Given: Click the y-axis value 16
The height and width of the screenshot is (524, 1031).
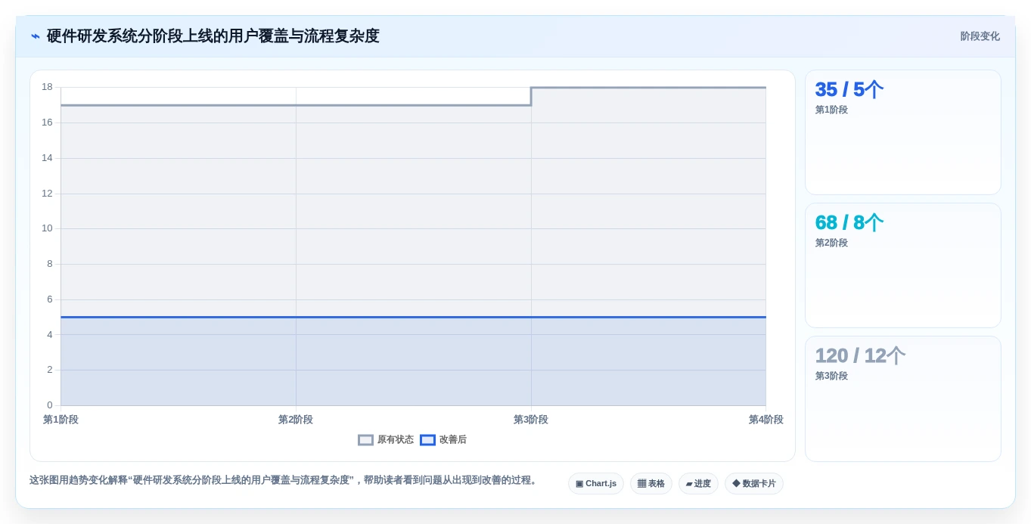Looking at the screenshot, I should tap(47, 122).
